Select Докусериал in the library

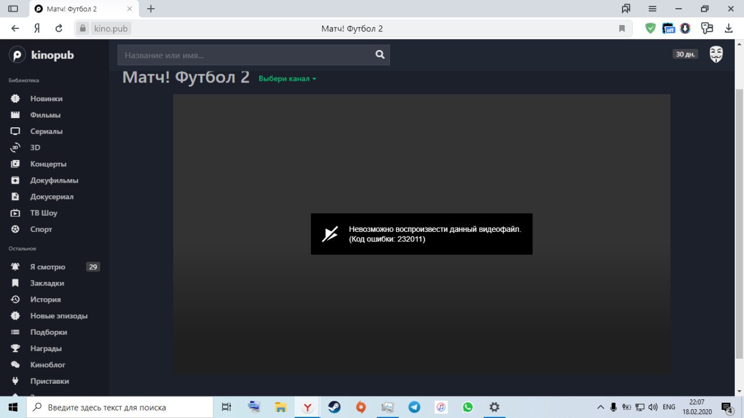click(52, 197)
